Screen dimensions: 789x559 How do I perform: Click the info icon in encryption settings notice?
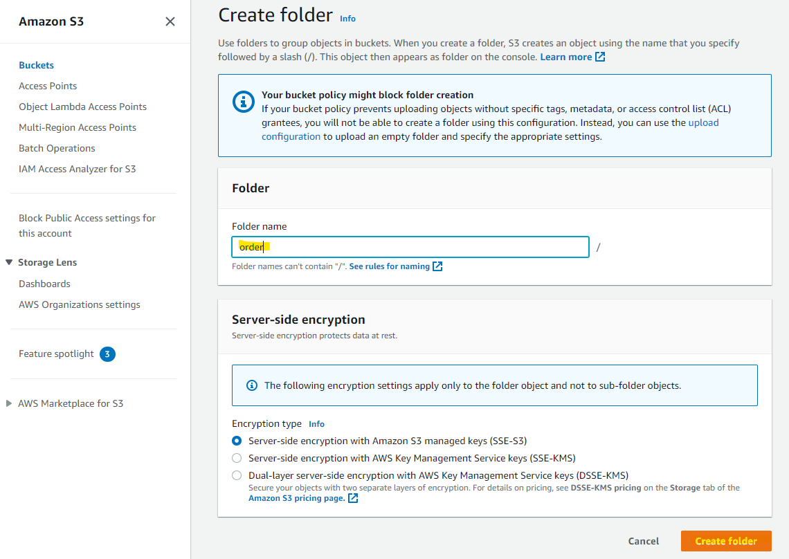(x=252, y=385)
